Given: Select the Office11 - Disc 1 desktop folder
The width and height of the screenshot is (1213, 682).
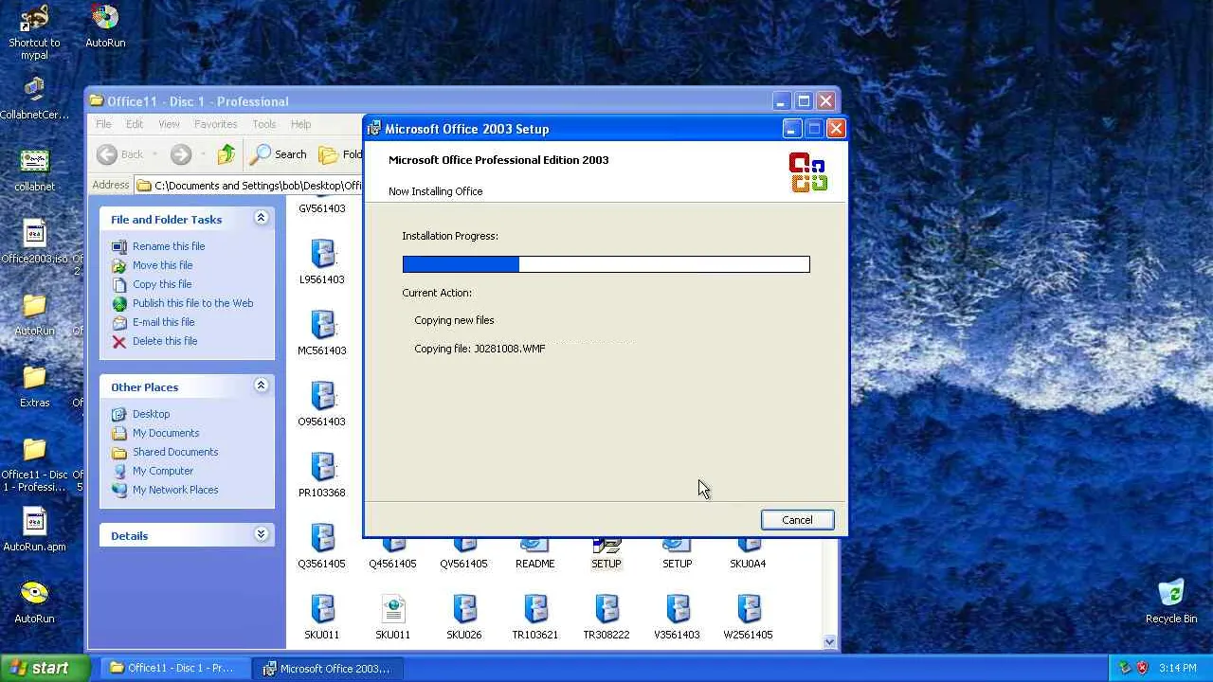Looking at the screenshot, I should pyautogui.click(x=34, y=466).
